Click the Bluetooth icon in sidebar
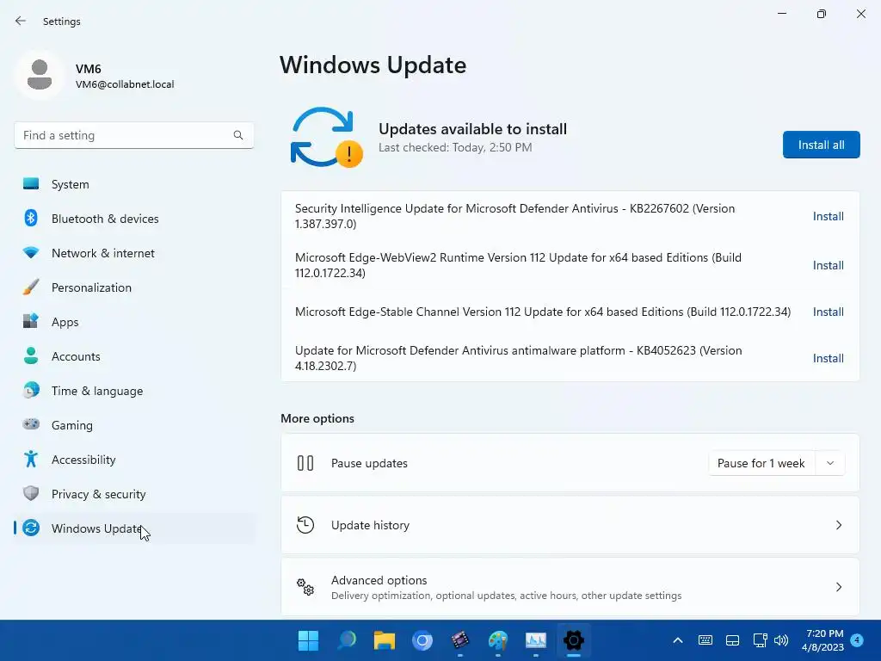This screenshot has width=881, height=661. (31, 218)
